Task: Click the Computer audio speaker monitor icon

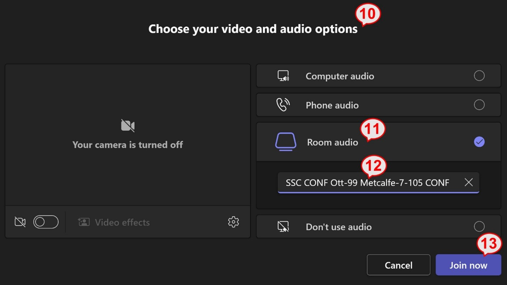Action: [x=283, y=76]
